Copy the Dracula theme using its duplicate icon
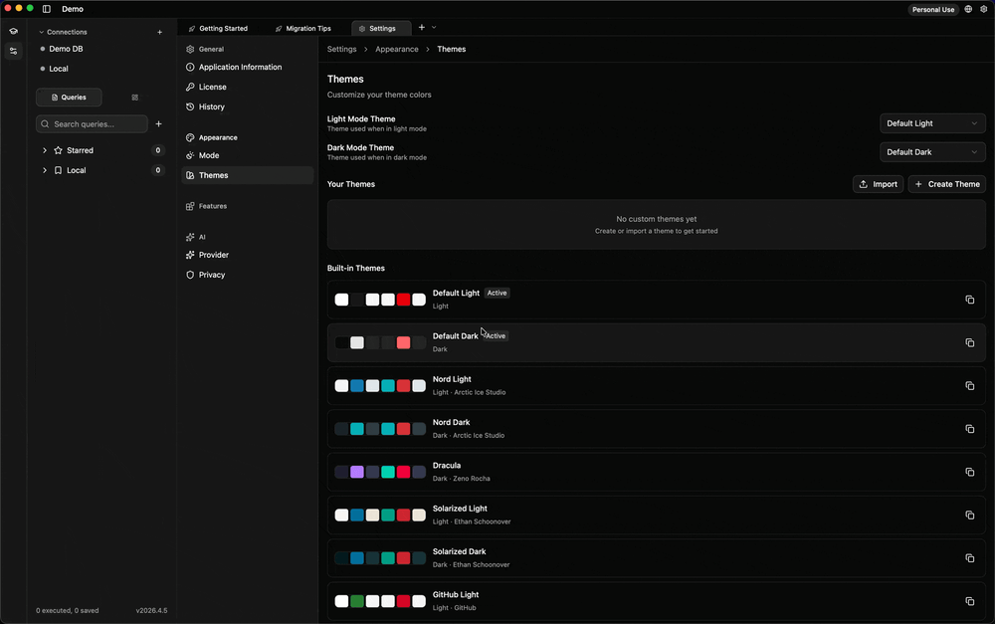 [970, 472]
